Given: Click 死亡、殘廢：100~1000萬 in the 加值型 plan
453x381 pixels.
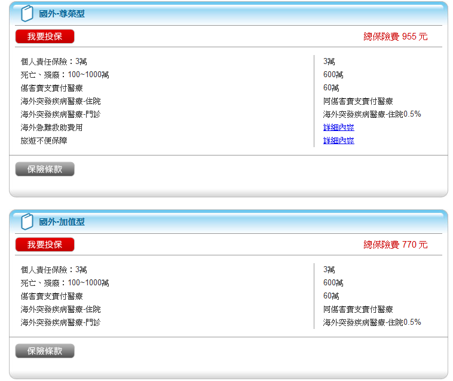Looking at the screenshot, I should (65, 283).
